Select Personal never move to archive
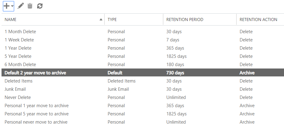 [x=36, y=122]
